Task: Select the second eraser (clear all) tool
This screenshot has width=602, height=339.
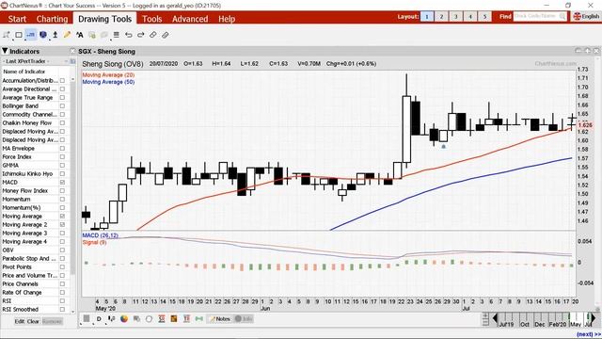Action: click(166, 35)
